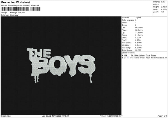Click the Stop Sequence label

(128, 53)
